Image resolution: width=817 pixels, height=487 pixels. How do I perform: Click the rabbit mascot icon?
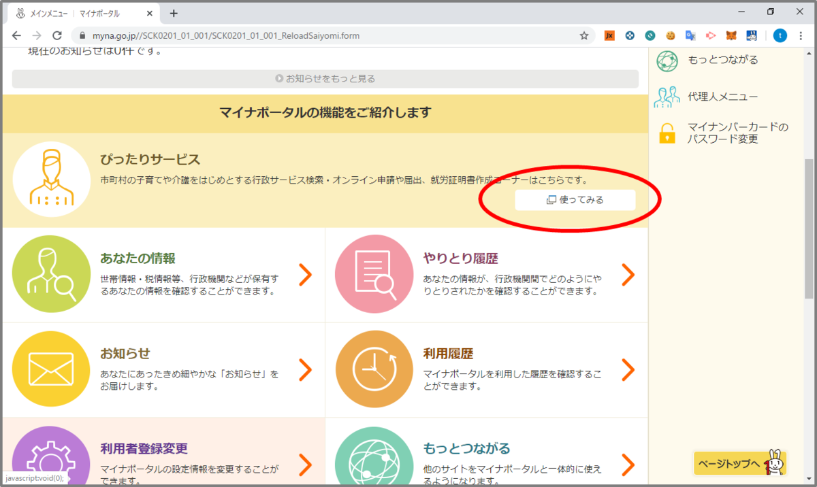[x=775, y=461]
